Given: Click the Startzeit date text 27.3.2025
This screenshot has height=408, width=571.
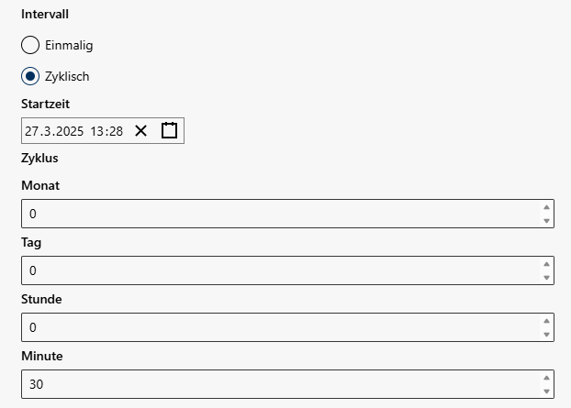Looking at the screenshot, I should (54, 131).
